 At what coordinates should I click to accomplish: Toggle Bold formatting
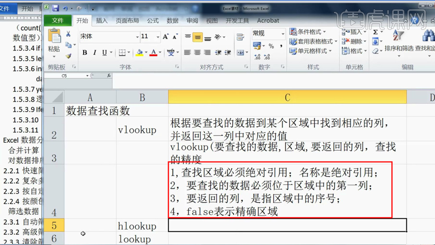coord(85,52)
